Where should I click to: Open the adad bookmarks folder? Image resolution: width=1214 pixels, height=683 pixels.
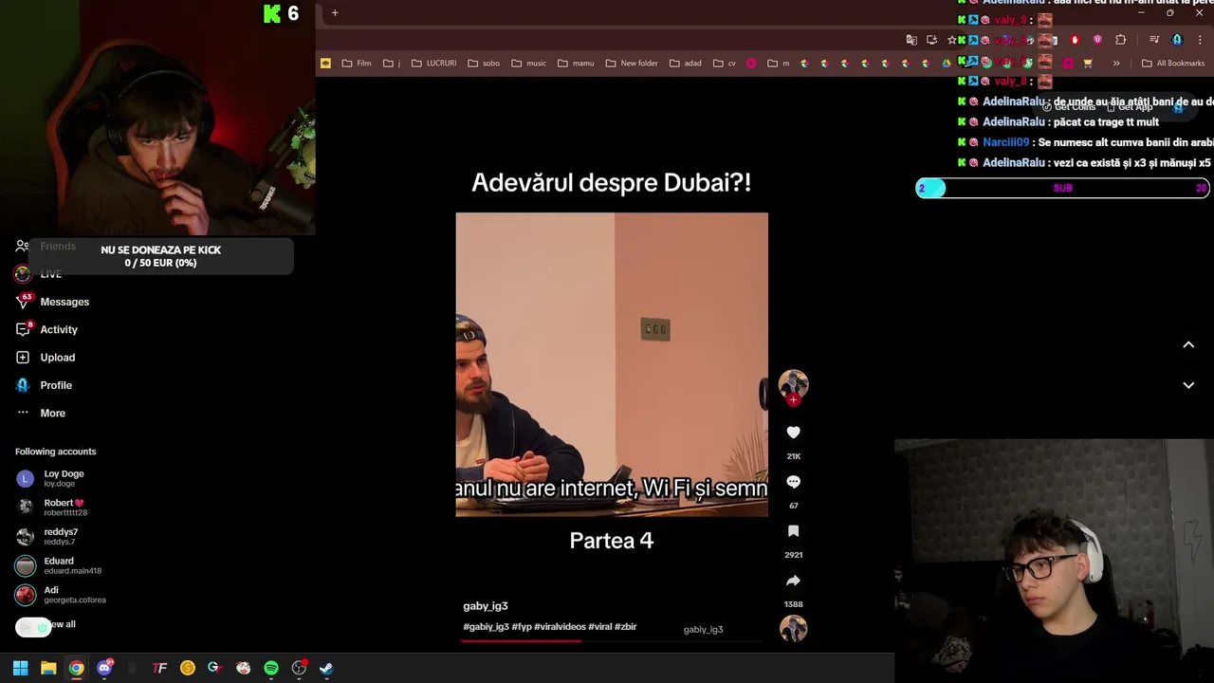(x=685, y=64)
